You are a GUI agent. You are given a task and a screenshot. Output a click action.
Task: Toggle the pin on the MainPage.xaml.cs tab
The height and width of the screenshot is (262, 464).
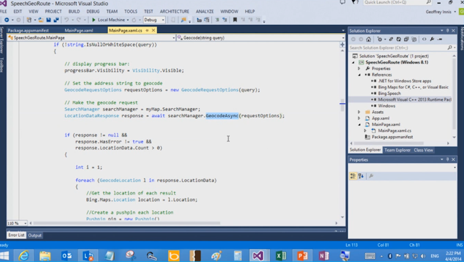[x=147, y=31]
